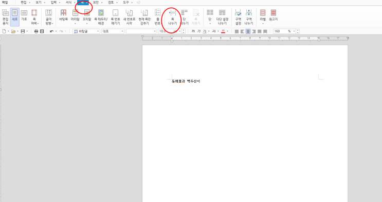Open the new document dropdown arrow
382x202 pixels.
(8, 31)
